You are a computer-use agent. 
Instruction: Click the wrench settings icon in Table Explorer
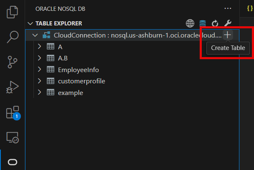228,23
